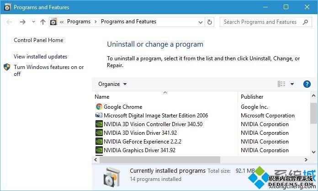This screenshot has height=191, width=318.
Task: Click icon of NVIDIA 3D Vision Driver 341.92
Action: tap(99, 133)
